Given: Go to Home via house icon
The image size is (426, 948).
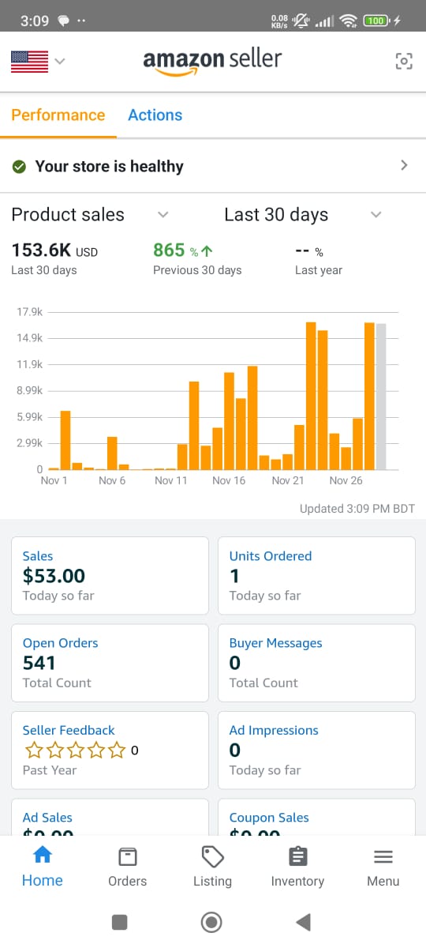Looking at the screenshot, I should 43,855.
